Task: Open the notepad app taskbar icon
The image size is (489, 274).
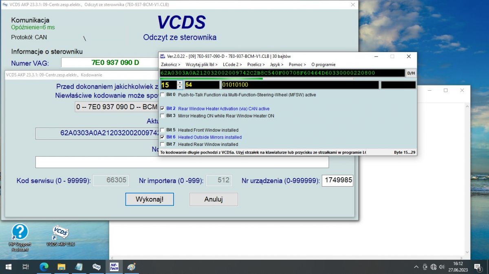Action: coord(79,267)
